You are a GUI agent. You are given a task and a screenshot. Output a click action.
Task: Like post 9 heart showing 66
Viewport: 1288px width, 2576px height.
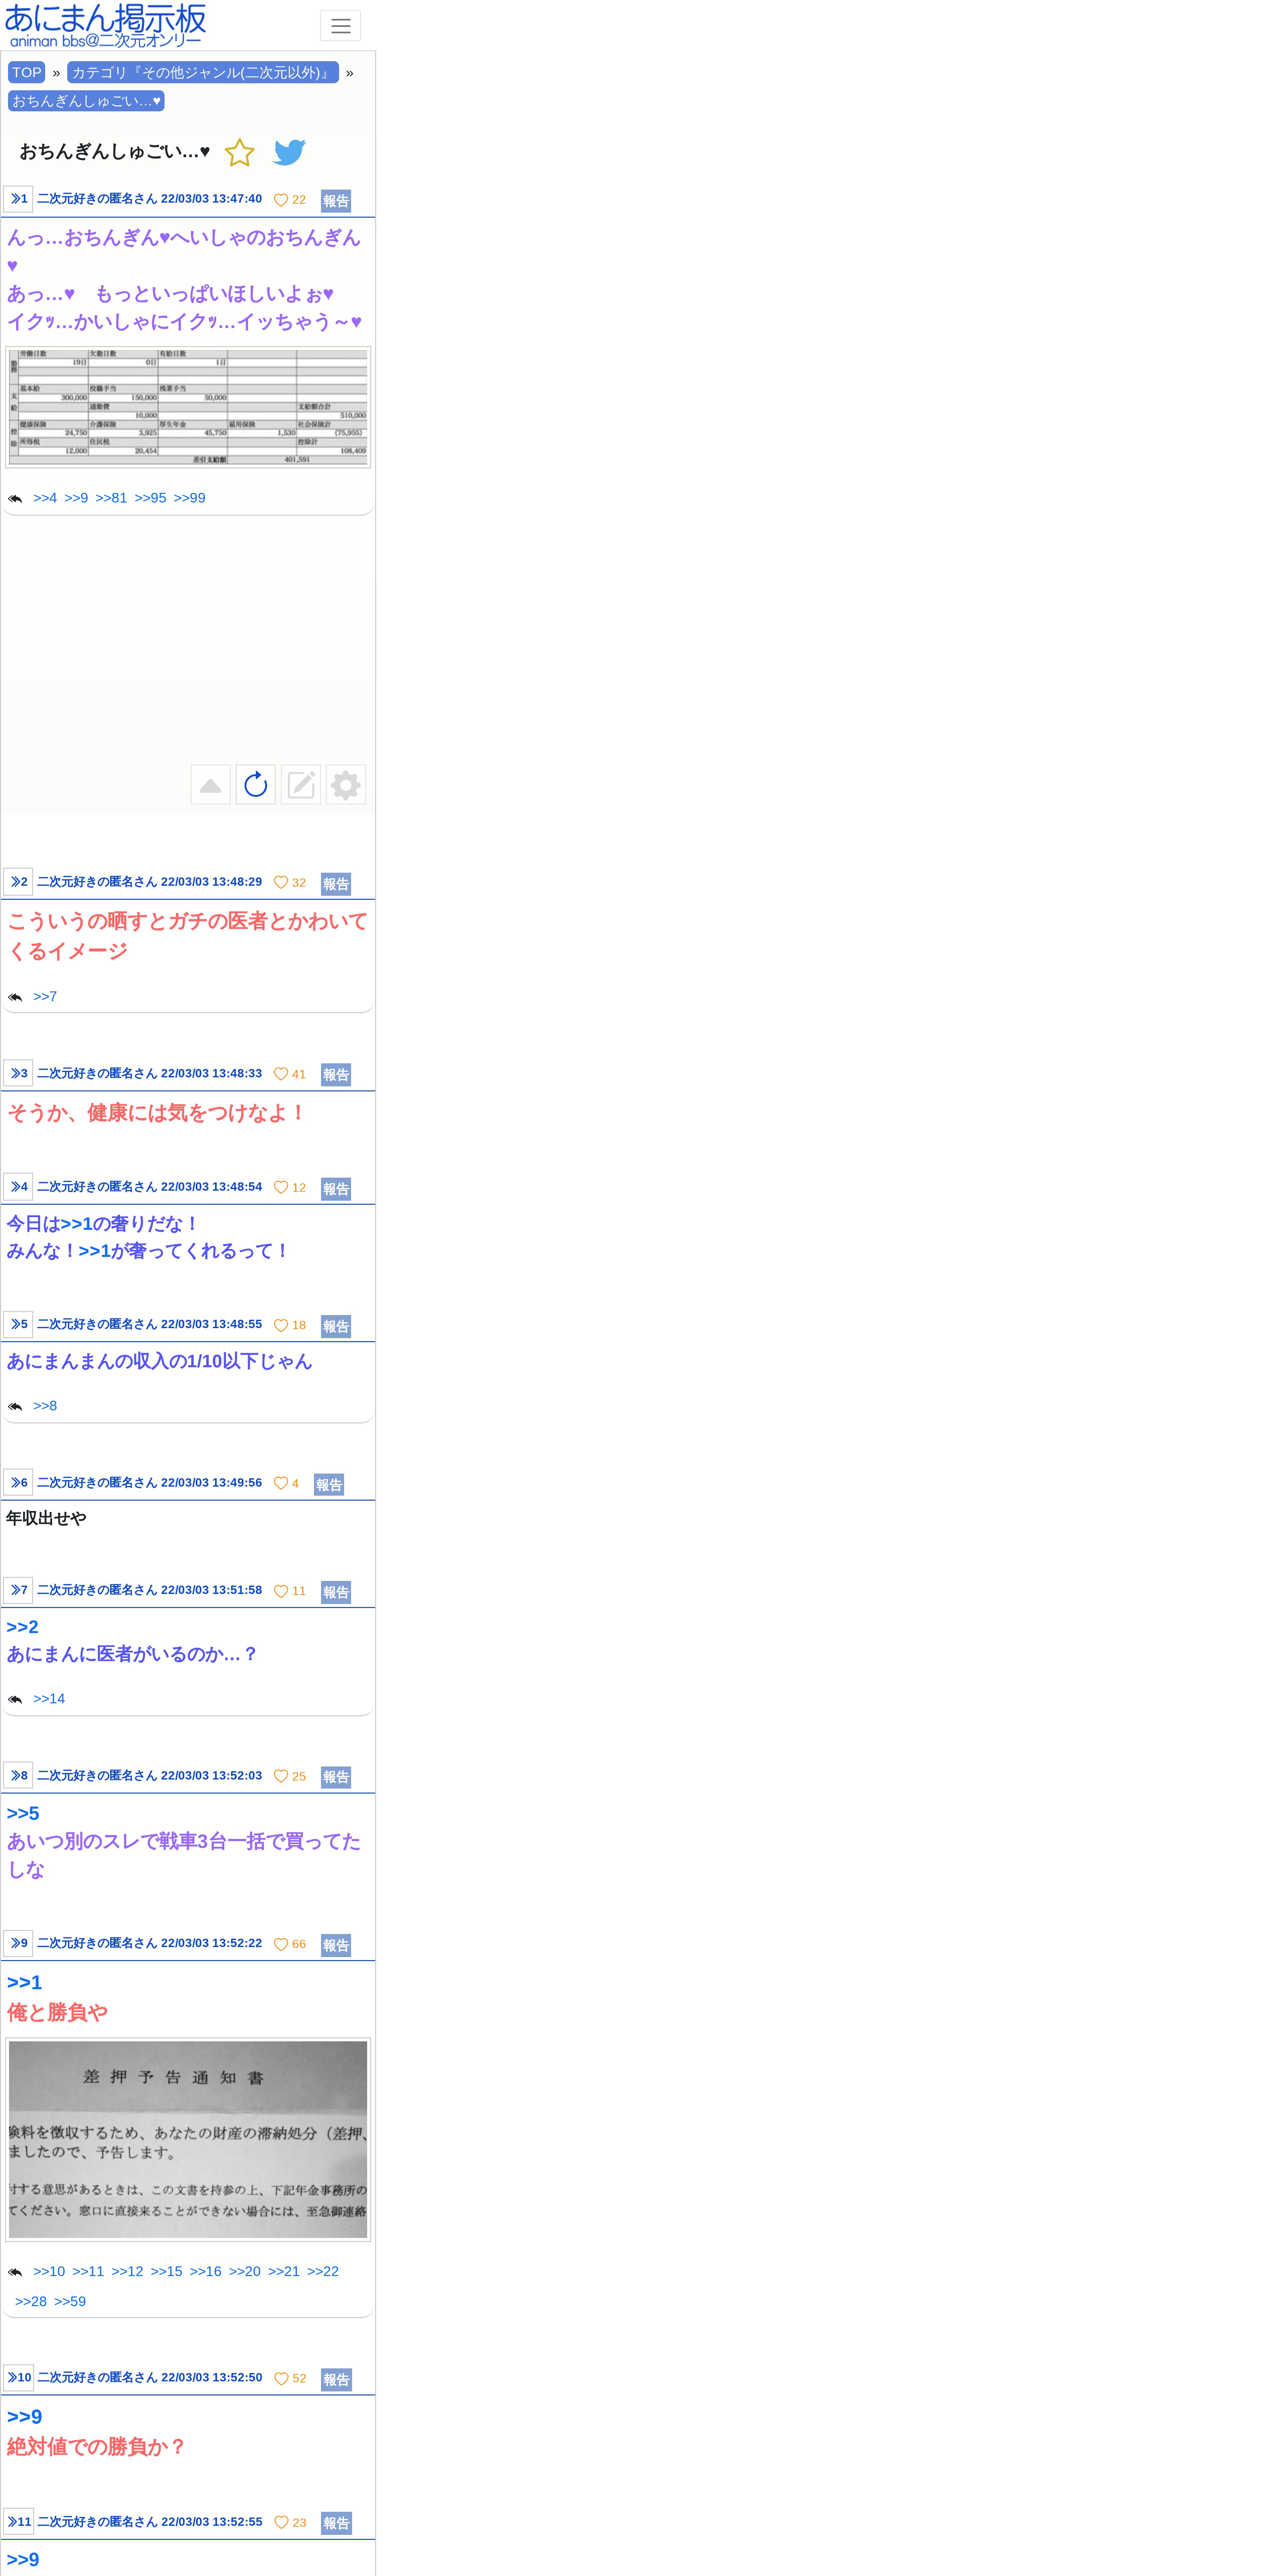tap(281, 1944)
